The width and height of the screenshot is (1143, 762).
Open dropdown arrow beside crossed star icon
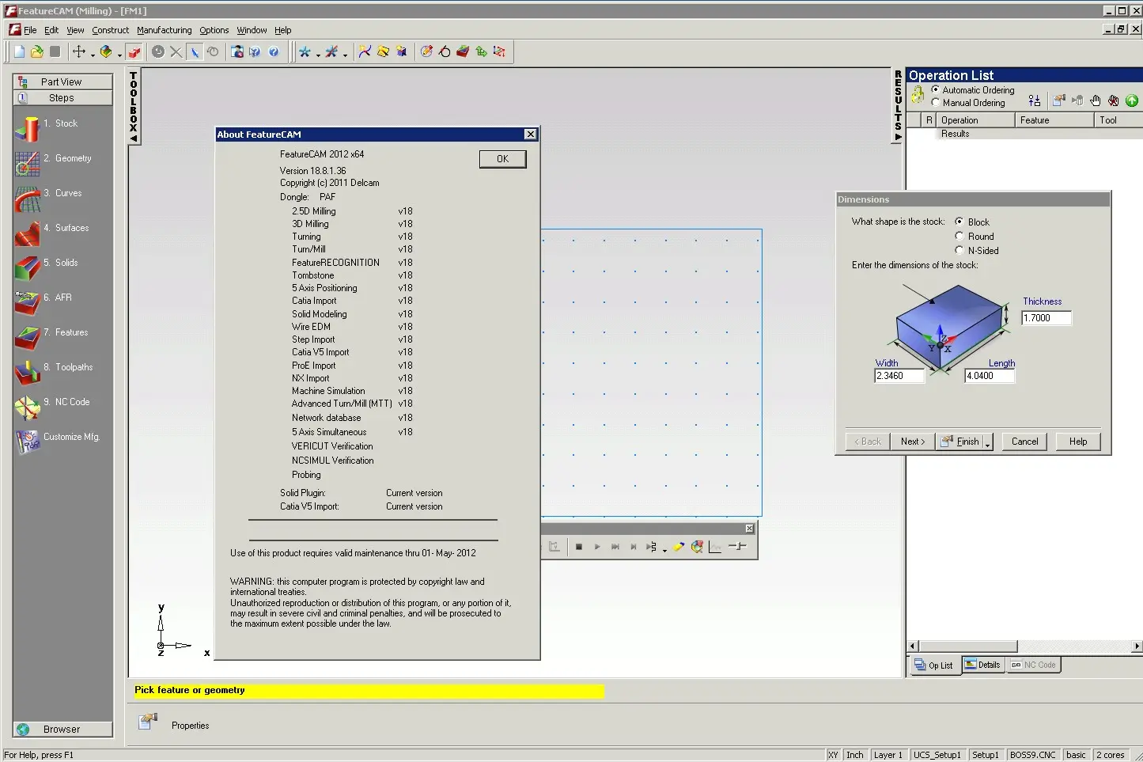point(345,55)
